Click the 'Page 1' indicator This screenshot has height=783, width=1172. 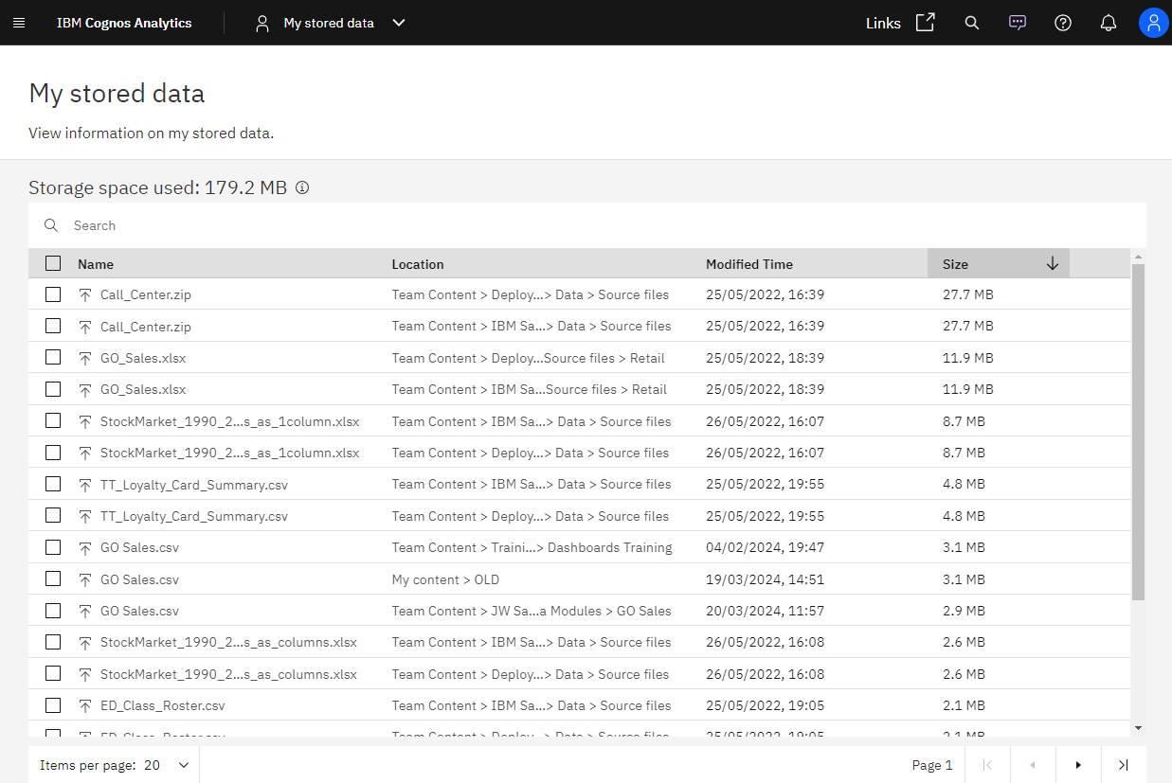(x=932, y=765)
